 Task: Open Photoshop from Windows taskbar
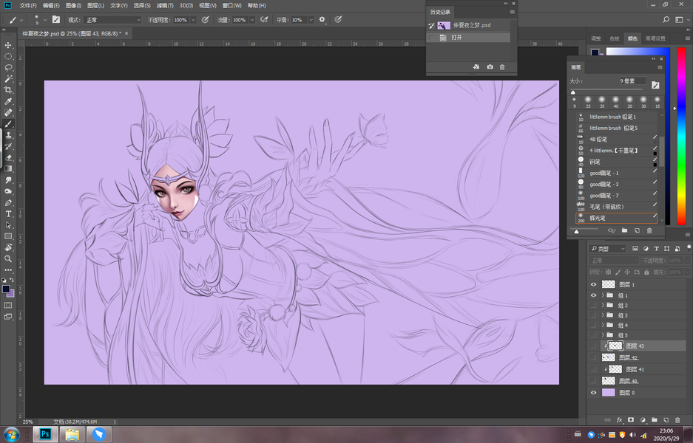[45, 434]
